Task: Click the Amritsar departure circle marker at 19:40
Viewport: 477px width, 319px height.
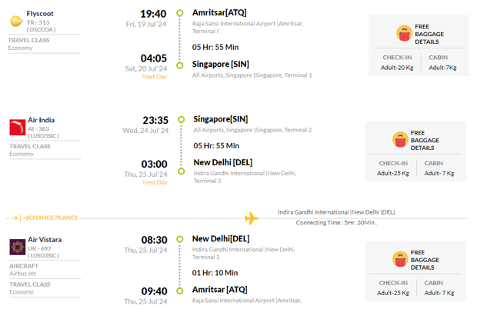Action: tap(180, 13)
